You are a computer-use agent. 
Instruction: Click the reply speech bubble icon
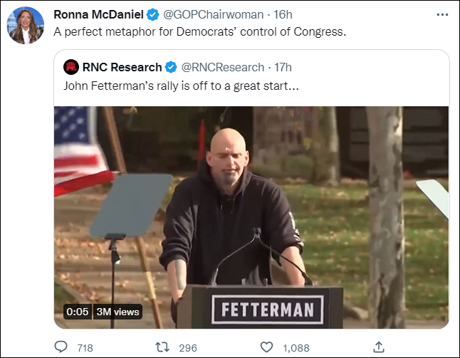click(x=61, y=347)
